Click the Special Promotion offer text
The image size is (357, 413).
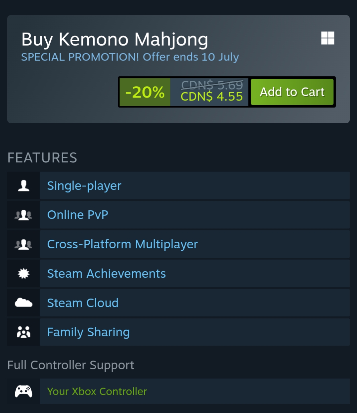click(130, 57)
